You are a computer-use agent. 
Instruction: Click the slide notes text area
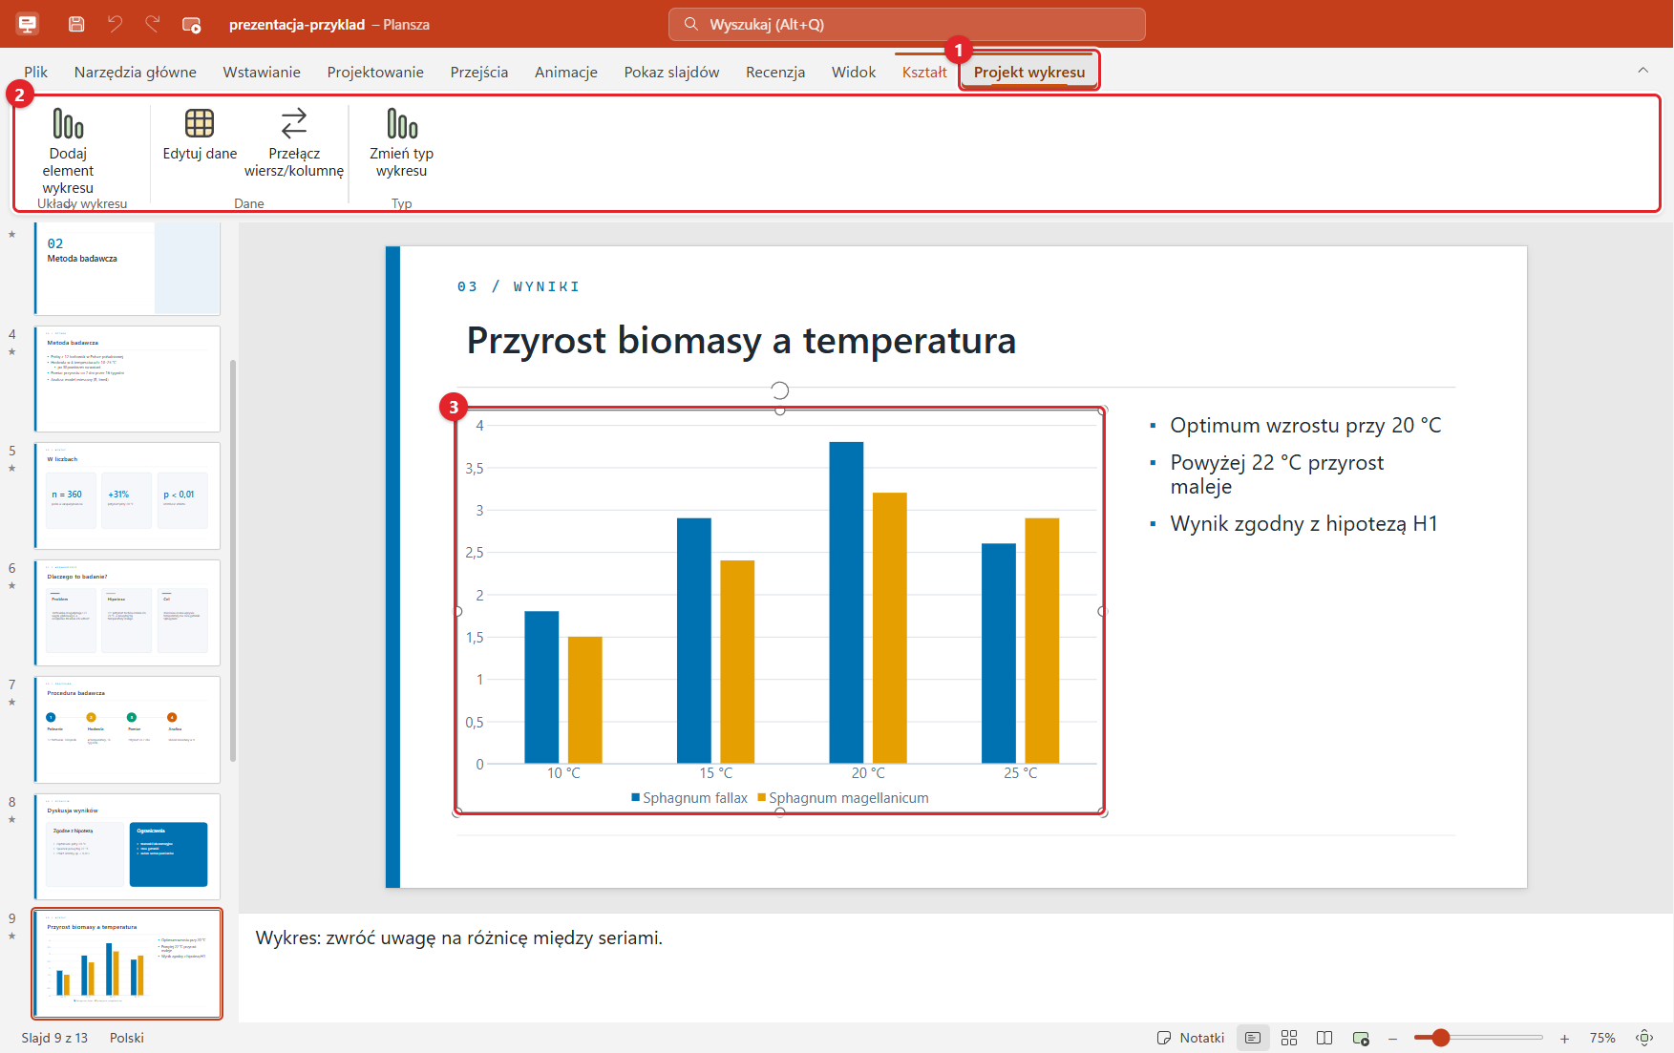[x=955, y=968]
